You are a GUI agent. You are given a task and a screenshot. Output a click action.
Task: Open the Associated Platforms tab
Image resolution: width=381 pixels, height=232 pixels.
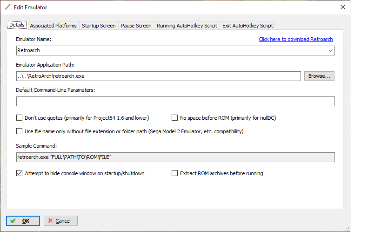coord(53,26)
